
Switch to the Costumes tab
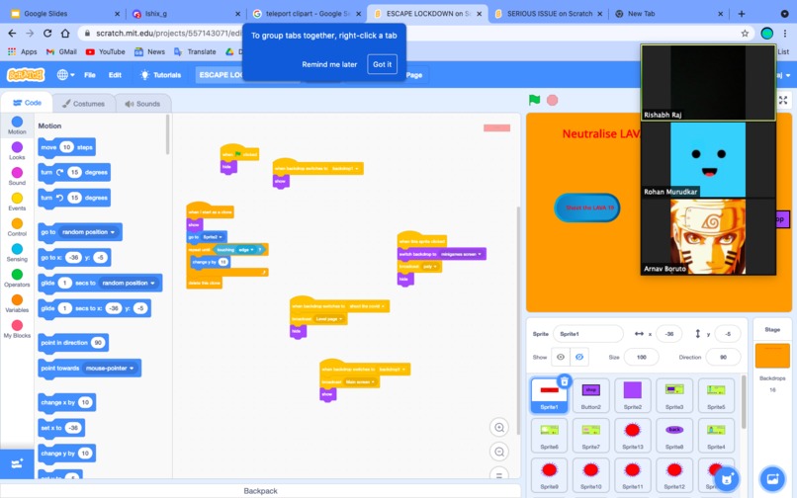tap(83, 104)
